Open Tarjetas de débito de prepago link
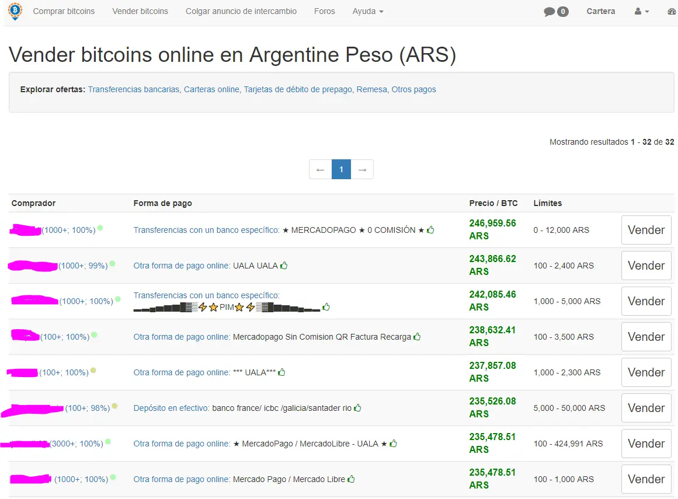 pos(298,89)
